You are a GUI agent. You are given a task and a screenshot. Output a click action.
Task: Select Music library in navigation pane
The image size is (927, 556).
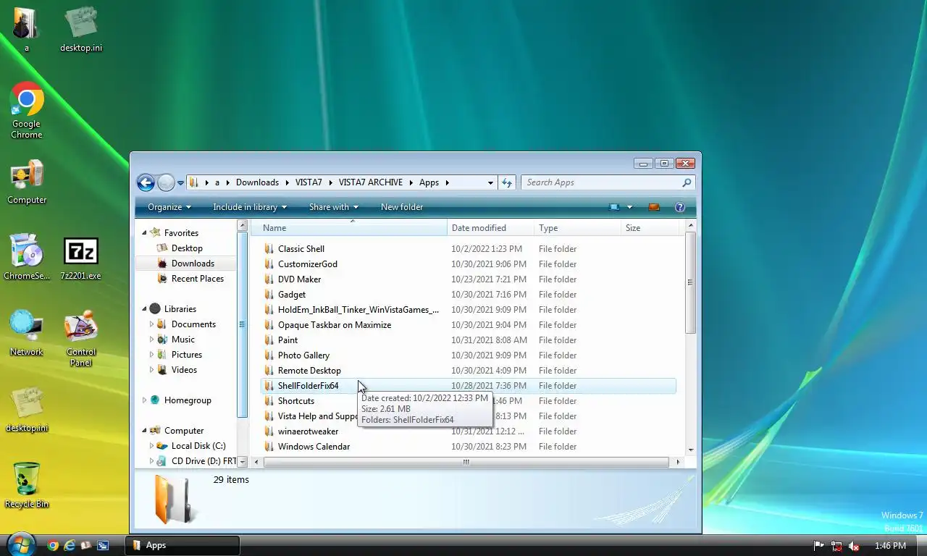(183, 340)
